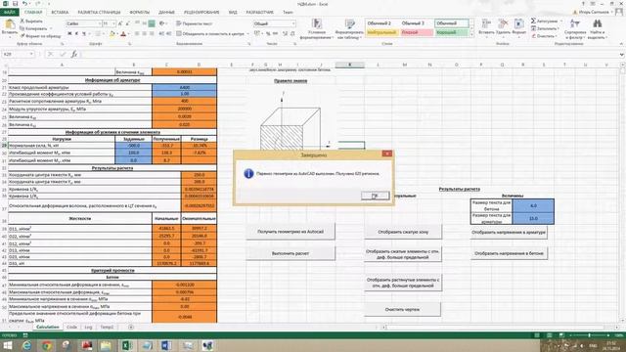The height and width of the screenshot is (352, 626).
Task: Click the 'Получить геометрию из Autocad' button
Action: [x=291, y=232]
